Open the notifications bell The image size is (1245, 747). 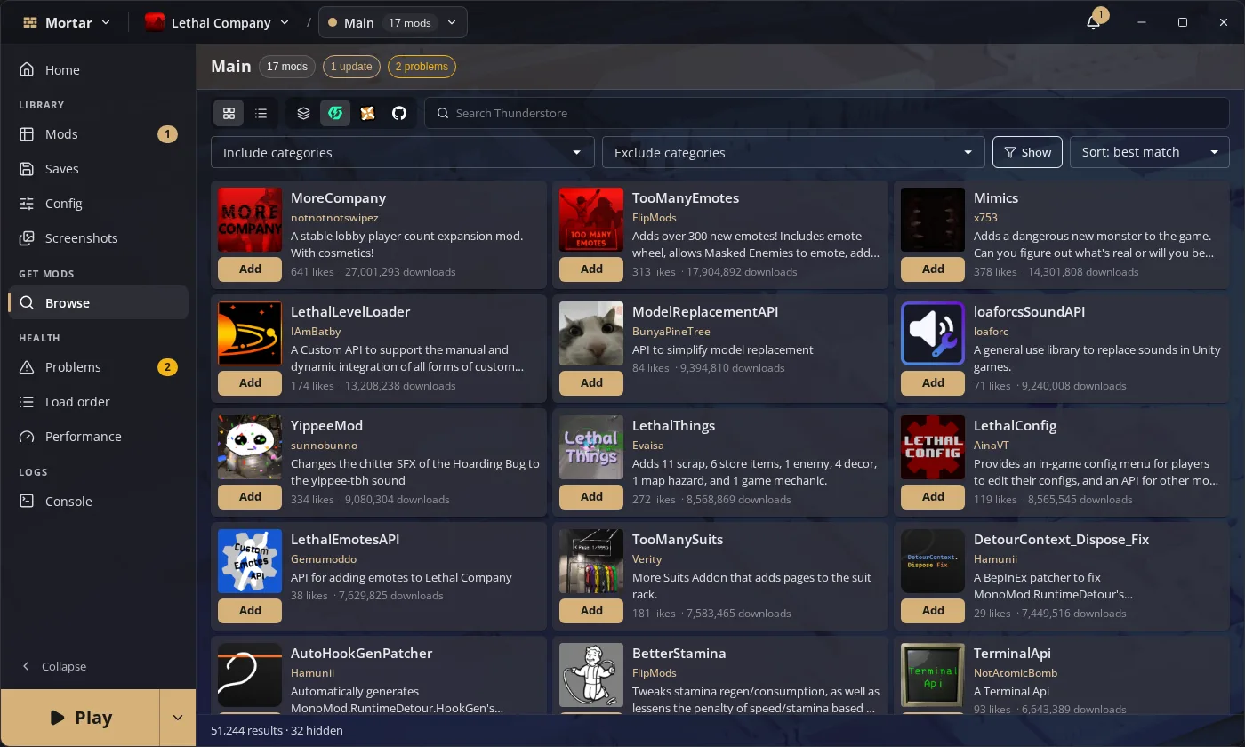pos(1094,22)
